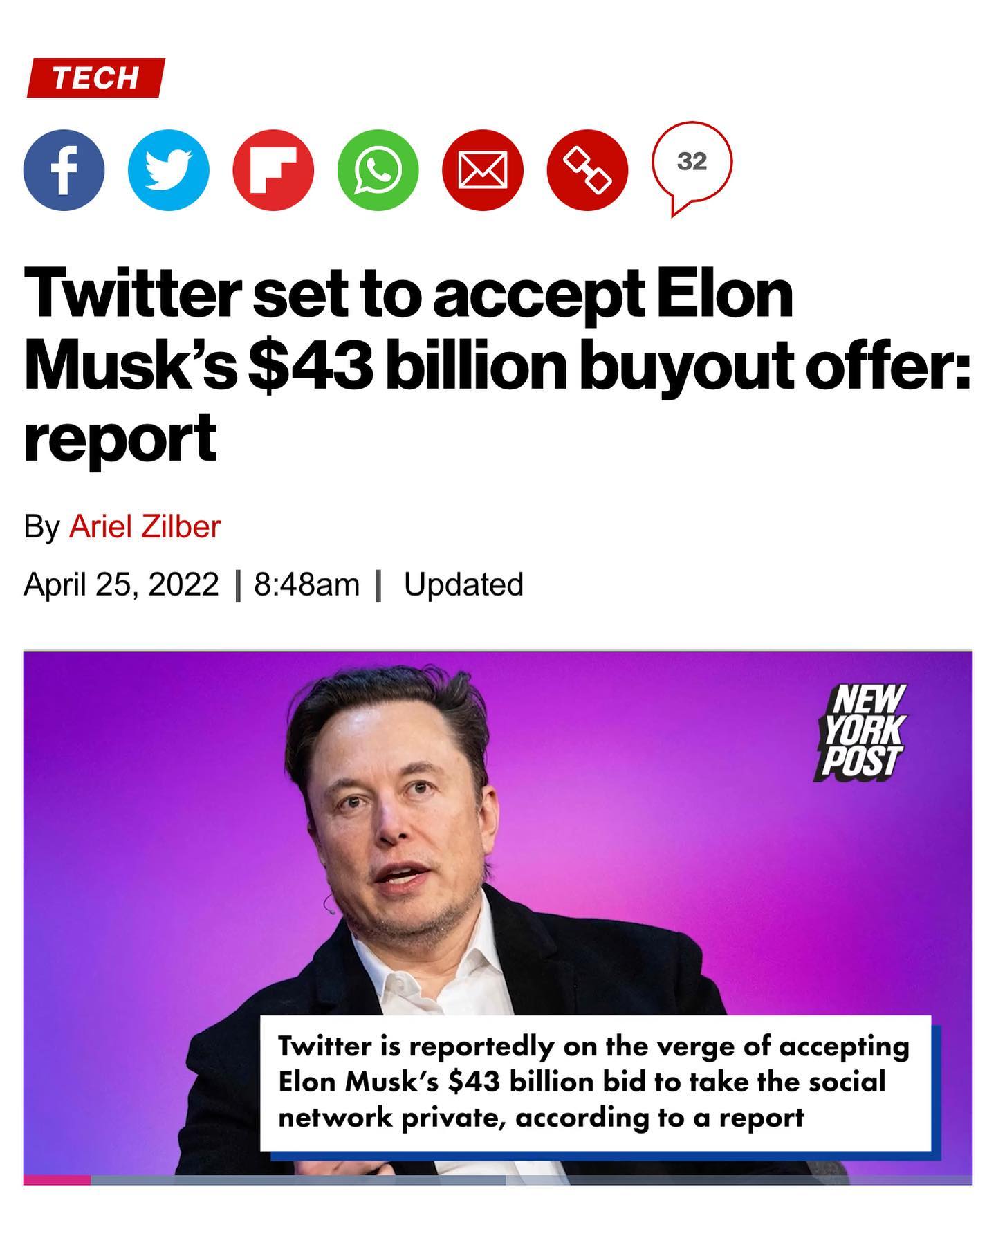
Task: Share the article on Facebook
Action: (64, 170)
